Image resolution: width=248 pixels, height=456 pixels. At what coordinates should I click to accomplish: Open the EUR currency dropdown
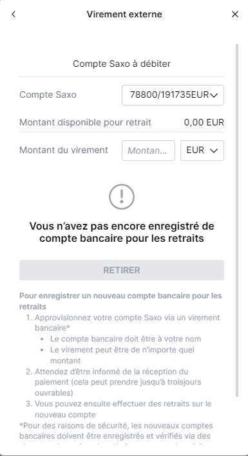[202, 150]
